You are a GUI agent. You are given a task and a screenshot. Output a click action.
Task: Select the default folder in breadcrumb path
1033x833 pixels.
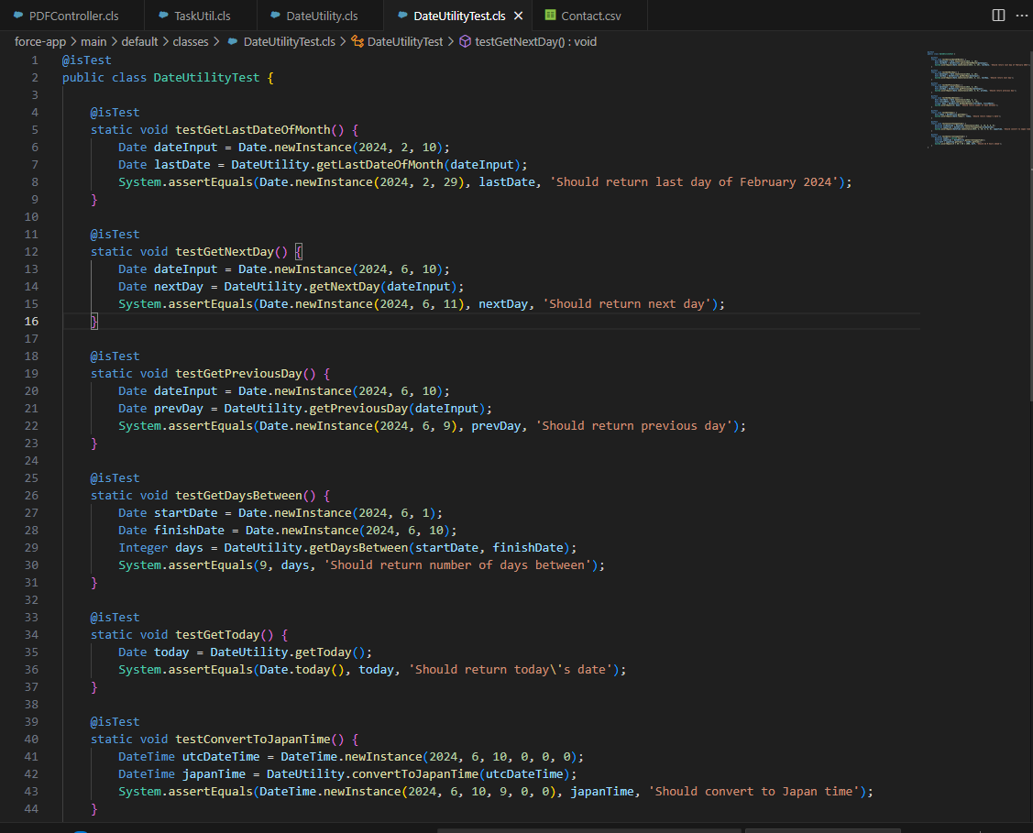140,41
